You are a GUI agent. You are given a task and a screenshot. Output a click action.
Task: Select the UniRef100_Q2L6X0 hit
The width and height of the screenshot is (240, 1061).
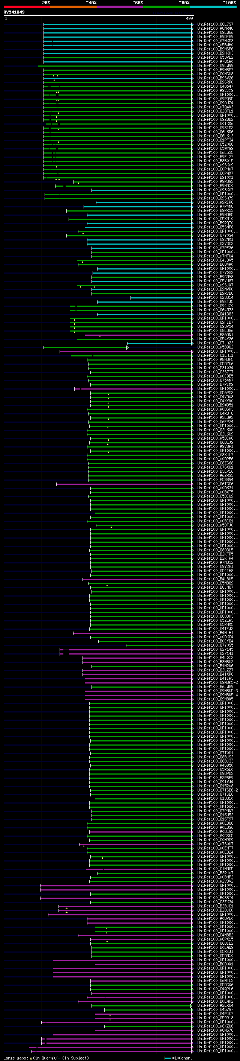[x=215, y=430]
